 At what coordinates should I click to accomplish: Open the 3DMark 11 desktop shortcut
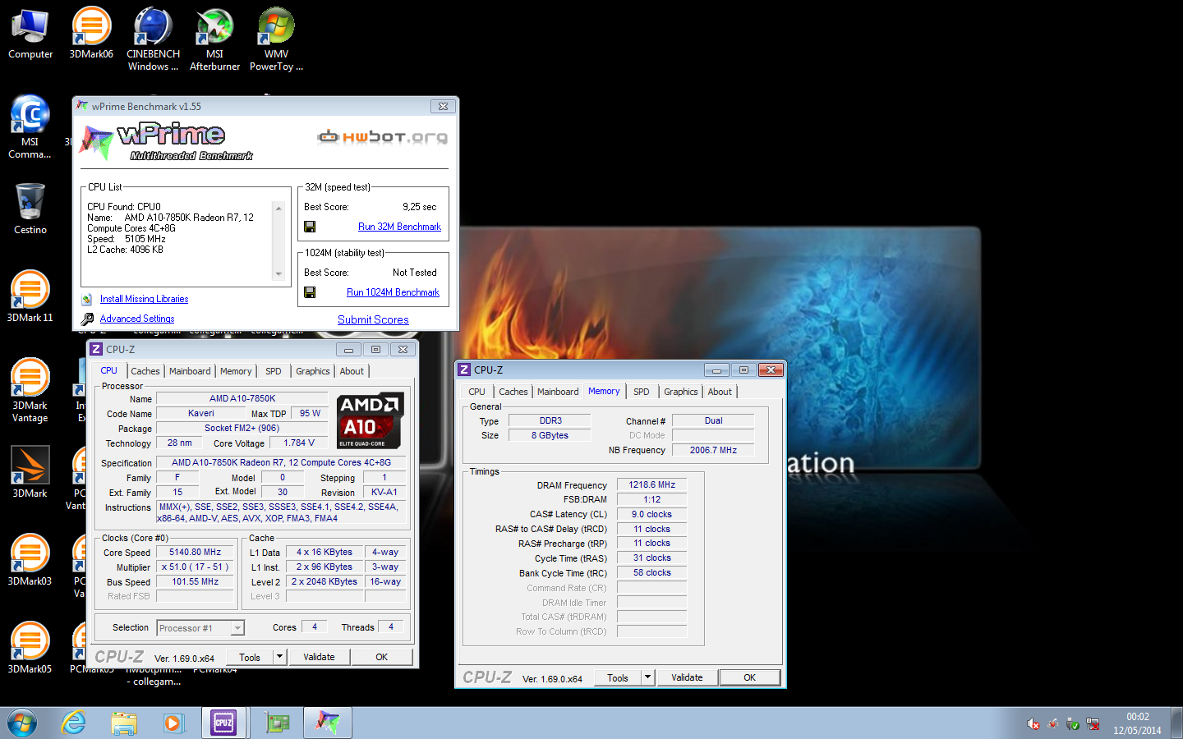coord(30,296)
